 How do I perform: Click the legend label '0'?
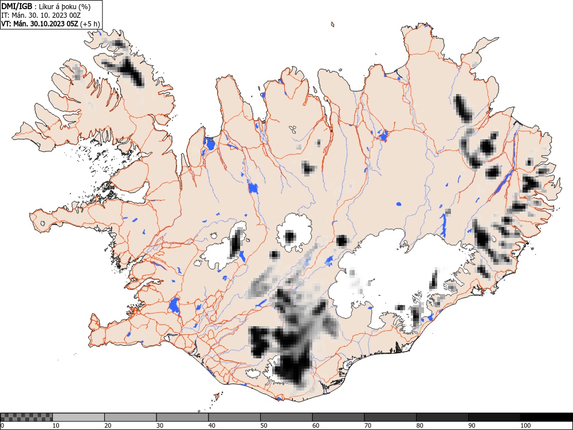pyautogui.click(x=2, y=425)
